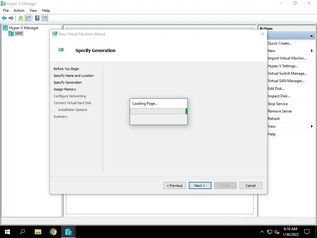This screenshot has width=317, height=238.
Task: Select Configure Networking step
Action: pyautogui.click(x=70, y=96)
